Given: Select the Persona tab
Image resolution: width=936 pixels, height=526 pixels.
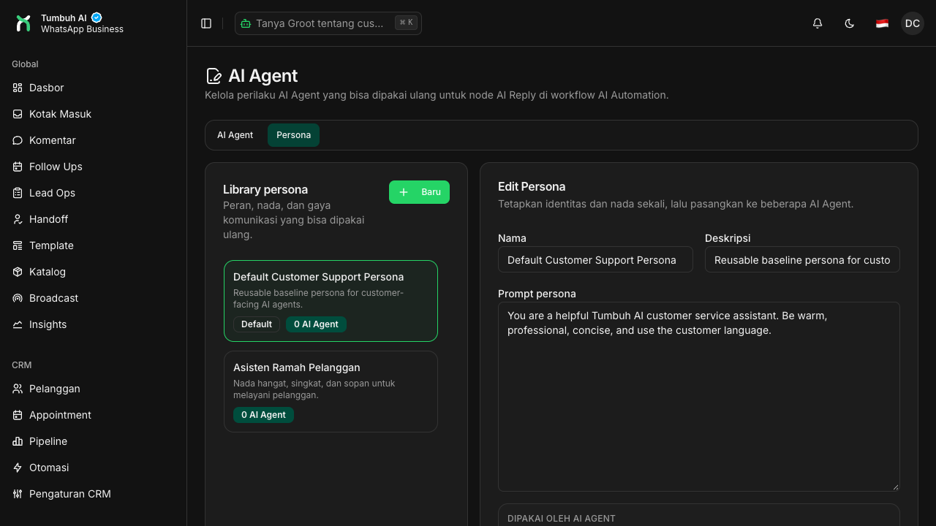Looking at the screenshot, I should click(293, 135).
